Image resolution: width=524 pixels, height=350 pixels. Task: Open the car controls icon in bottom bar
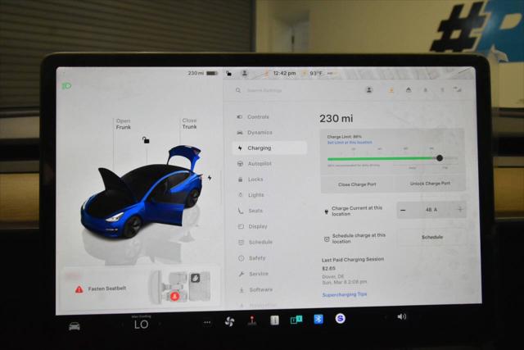[75, 325]
